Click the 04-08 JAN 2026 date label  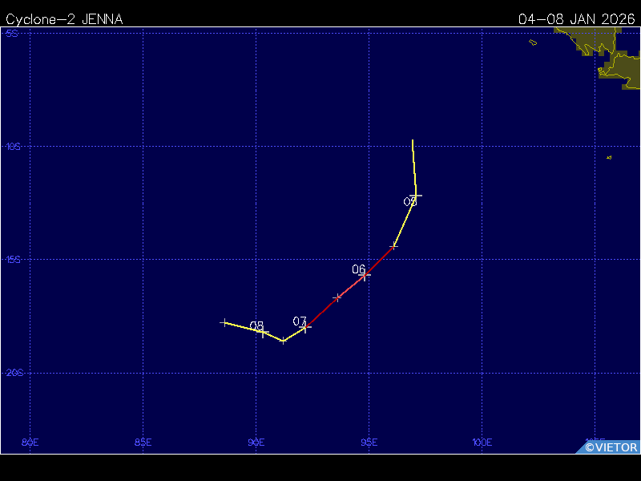576,19
